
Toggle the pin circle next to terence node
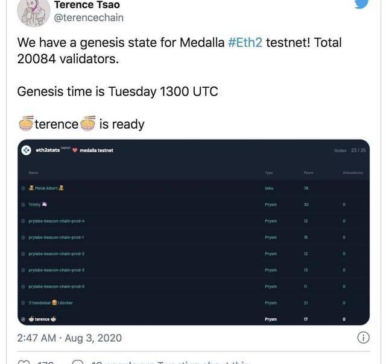pos(24,319)
